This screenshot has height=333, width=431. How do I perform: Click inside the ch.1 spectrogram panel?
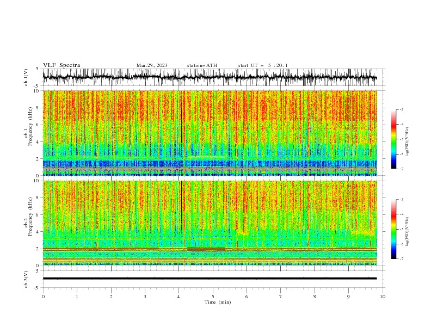coord(210,133)
